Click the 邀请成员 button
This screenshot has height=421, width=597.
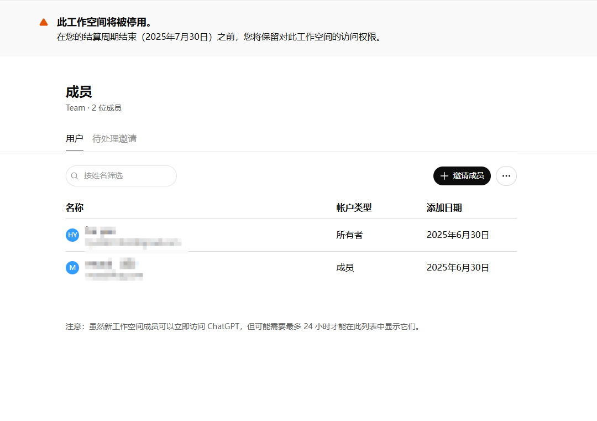(462, 175)
